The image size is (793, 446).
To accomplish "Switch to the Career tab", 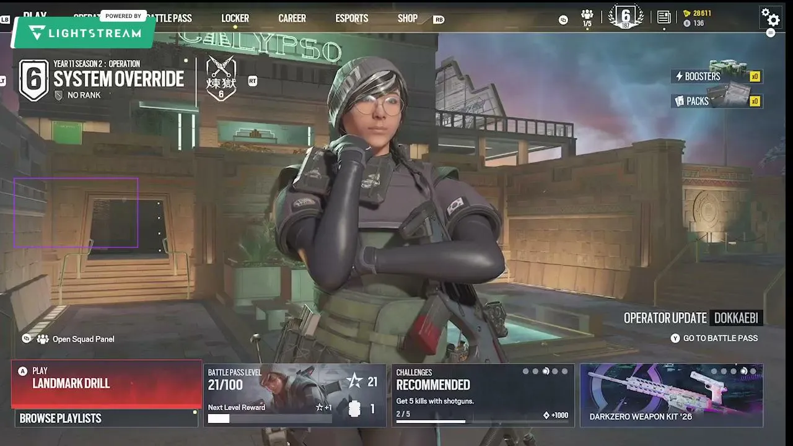I will tap(292, 19).
